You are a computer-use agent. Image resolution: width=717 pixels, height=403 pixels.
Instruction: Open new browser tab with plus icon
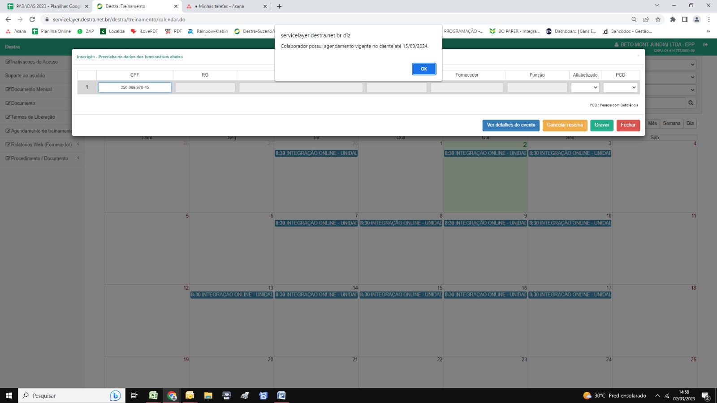coord(279,6)
